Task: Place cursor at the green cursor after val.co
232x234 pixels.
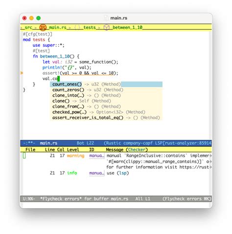Action: (x=59, y=79)
